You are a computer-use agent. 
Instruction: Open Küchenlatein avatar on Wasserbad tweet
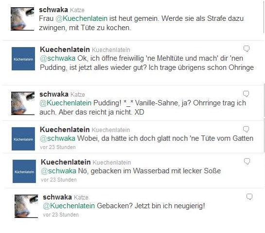[x=24, y=171]
